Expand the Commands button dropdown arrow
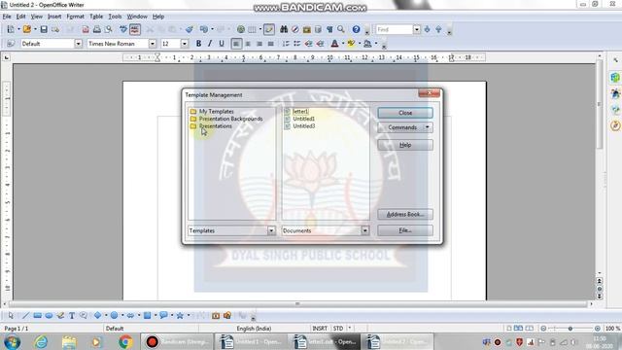The height and width of the screenshot is (350, 622). 428,127
